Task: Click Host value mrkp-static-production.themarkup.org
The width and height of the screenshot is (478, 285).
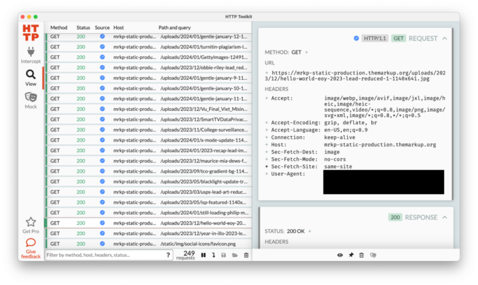Action: click(380, 145)
